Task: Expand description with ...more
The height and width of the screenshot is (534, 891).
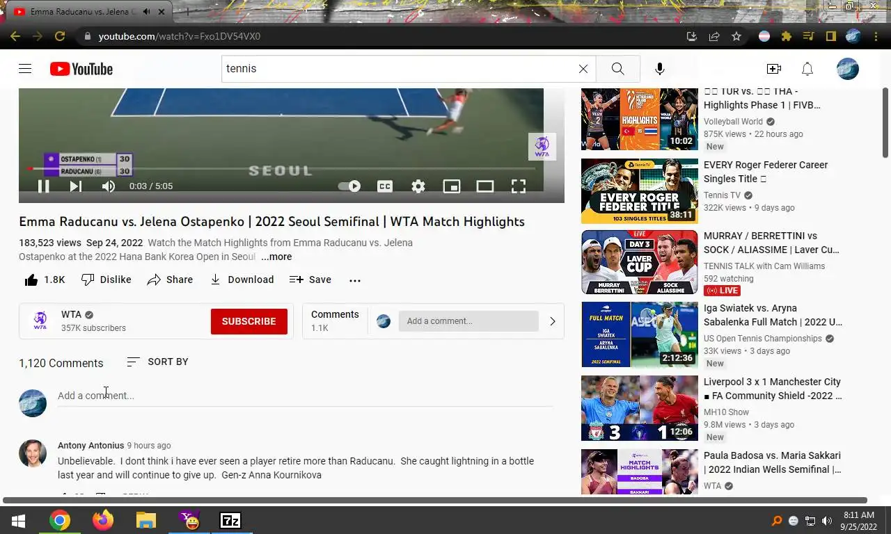Action: click(276, 257)
